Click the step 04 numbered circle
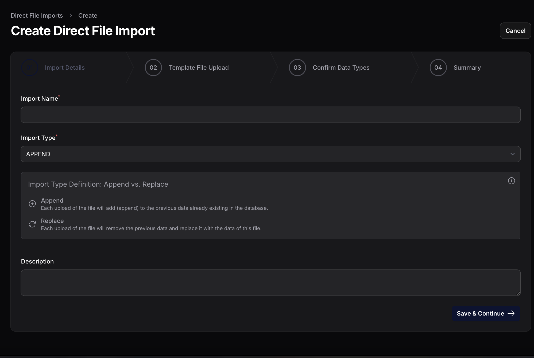Screen dimensions: 534x358 pyautogui.click(x=438, y=68)
